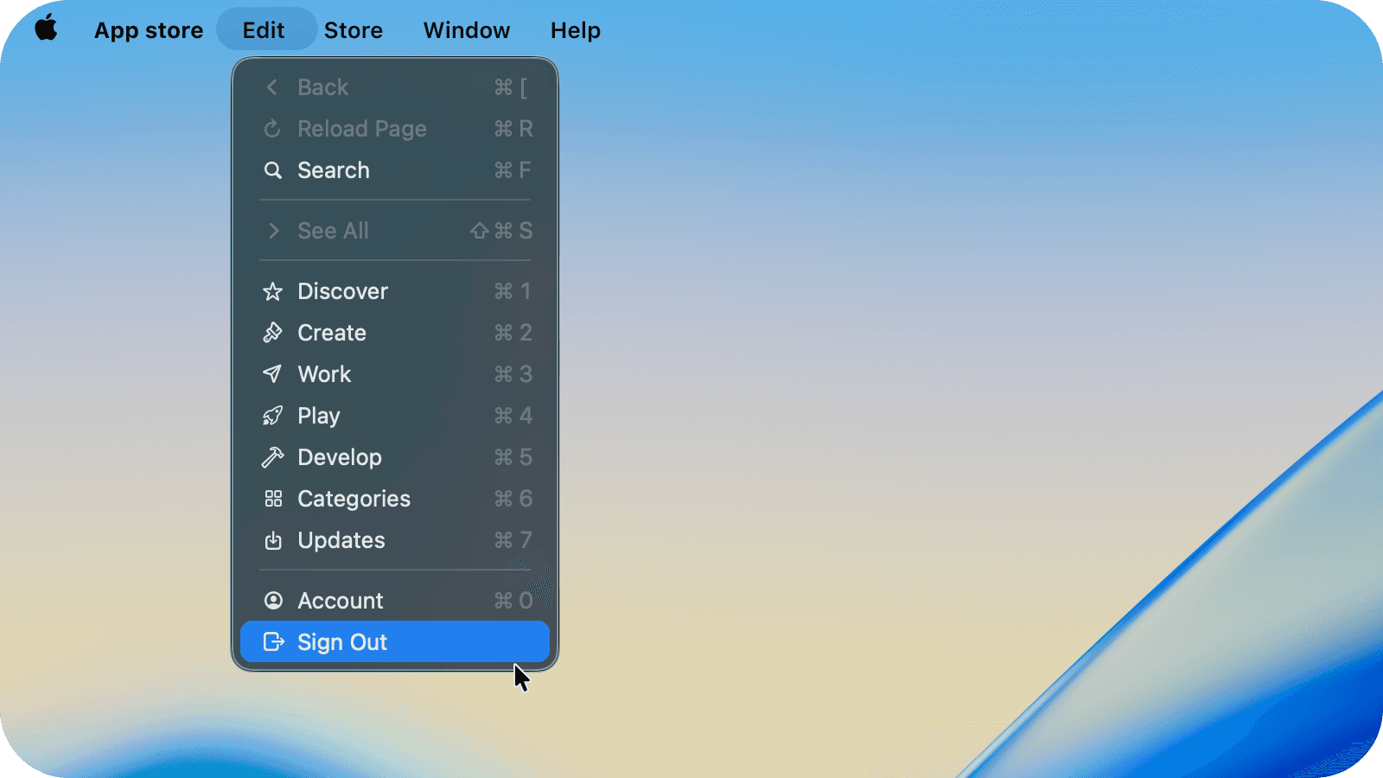Go to the Create section
Viewport: 1383px width, 778px height.
tap(395, 333)
